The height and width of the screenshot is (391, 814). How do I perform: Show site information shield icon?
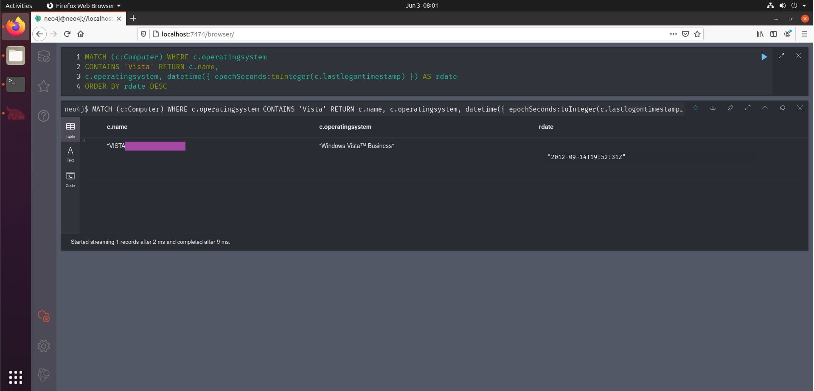143,34
